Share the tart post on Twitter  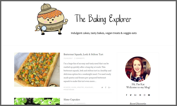point(102,87)
